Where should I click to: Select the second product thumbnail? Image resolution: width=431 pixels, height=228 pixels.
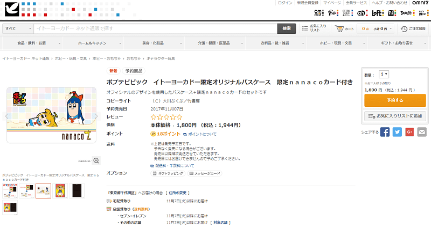click(x=26, y=191)
